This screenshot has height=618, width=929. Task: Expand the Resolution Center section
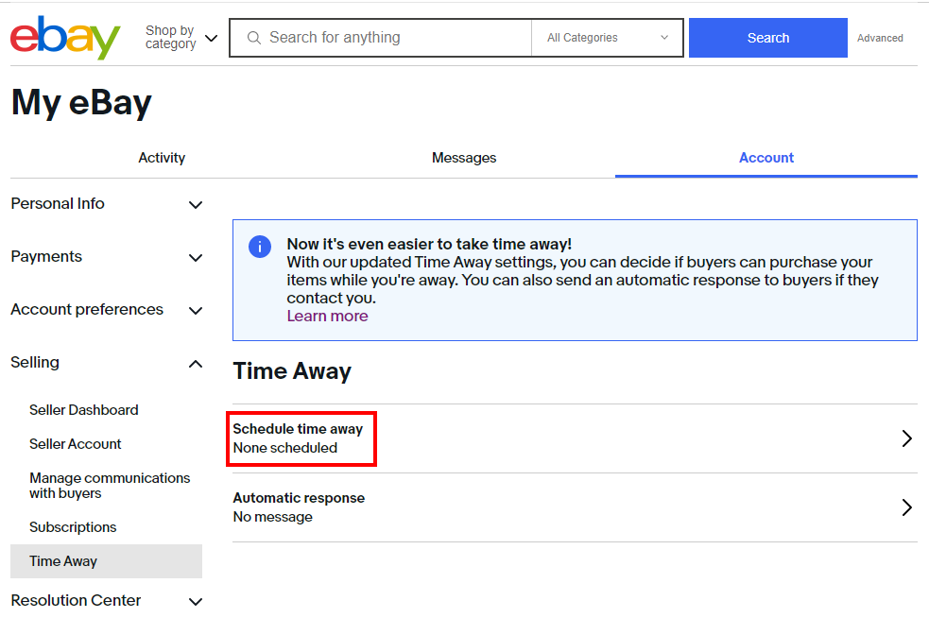tap(107, 601)
